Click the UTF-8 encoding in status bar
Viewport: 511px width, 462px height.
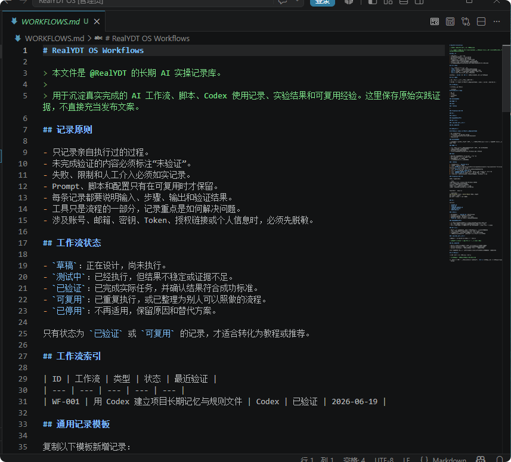pos(384,460)
